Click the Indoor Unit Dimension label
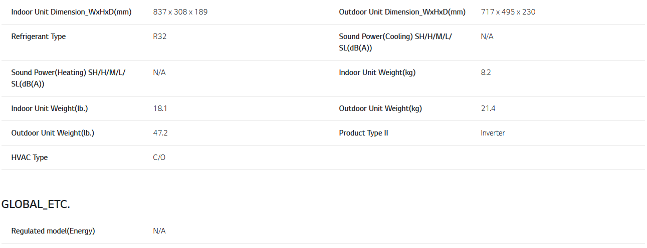Image resolution: width=647 pixels, height=248 pixels. click(x=71, y=12)
